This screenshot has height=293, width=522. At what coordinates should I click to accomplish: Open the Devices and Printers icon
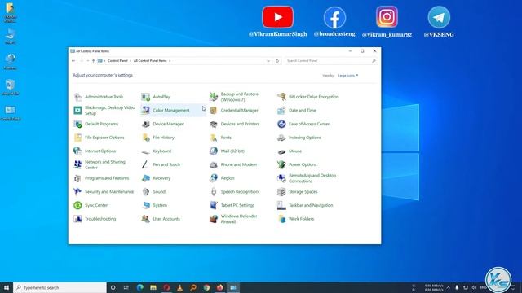pyautogui.click(x=214, y=124)
